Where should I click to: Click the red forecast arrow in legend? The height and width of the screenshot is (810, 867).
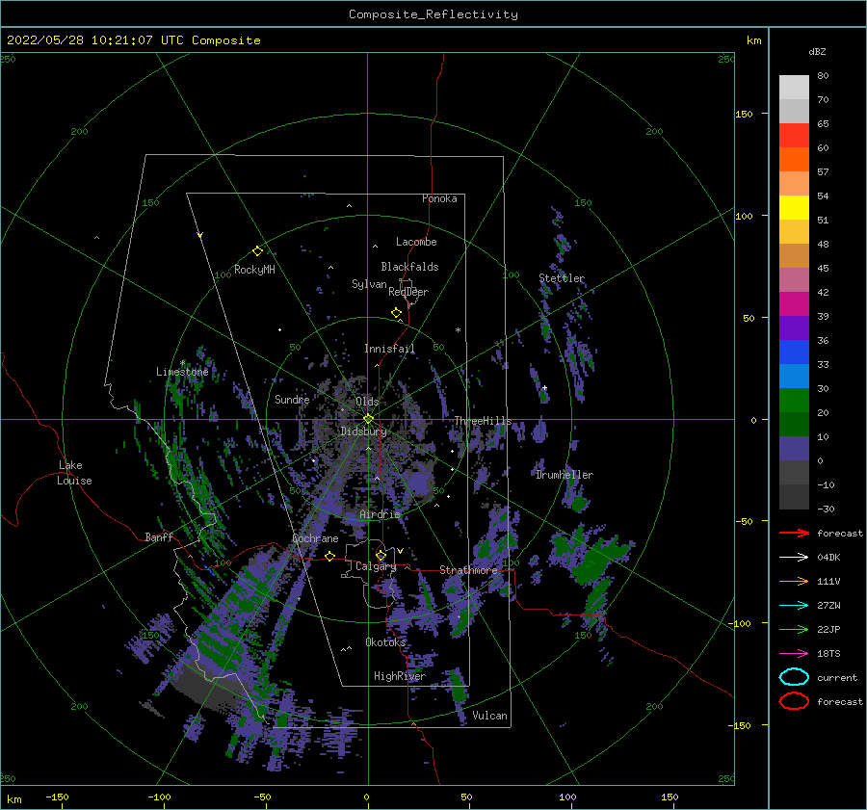point(794,533)
